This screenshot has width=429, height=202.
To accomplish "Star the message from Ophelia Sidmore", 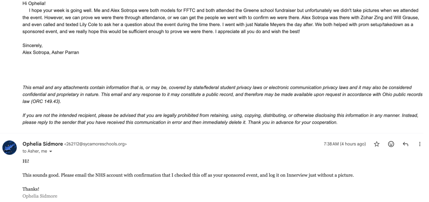I will coord(377,144).
